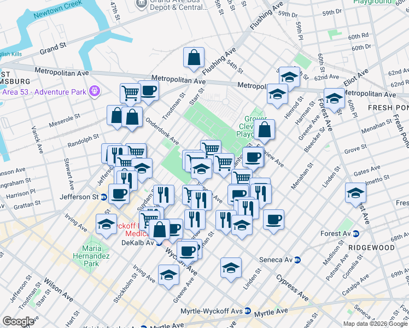Click the 'Newtown Creek' water label
409x328 pixels.
(58, 9)
